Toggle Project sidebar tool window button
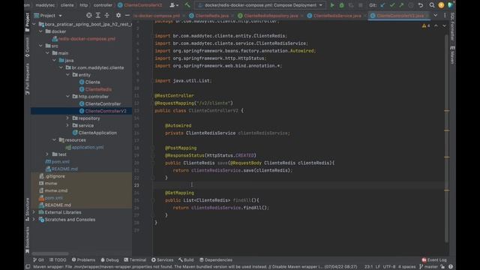 27,22
